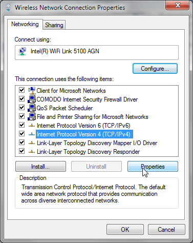Select Link-Layer Topology Discovery Responder row
The width and height of the screenshot is (193, 243).
pos(89,152)
